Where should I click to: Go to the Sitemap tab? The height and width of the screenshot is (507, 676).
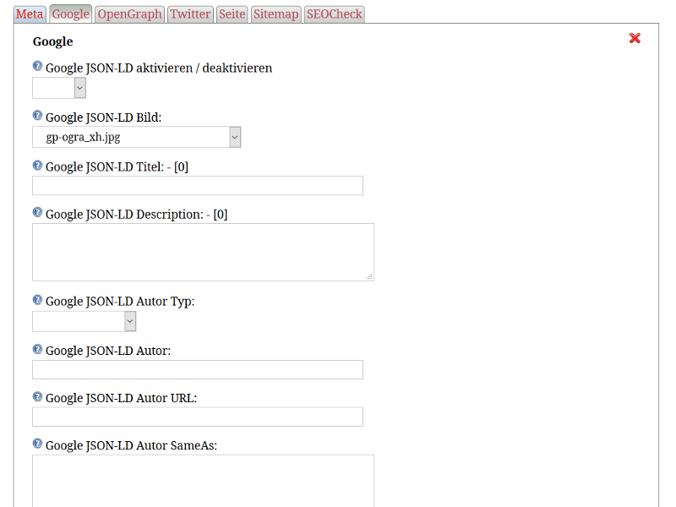click(x=276, y=14)
